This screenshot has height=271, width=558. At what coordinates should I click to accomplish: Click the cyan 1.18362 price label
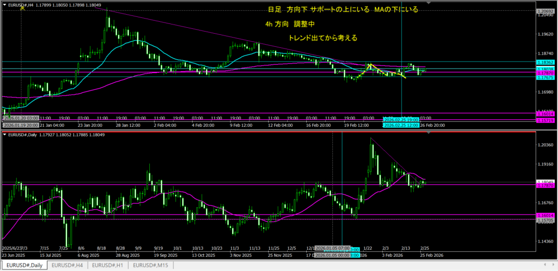click(546, 63)
